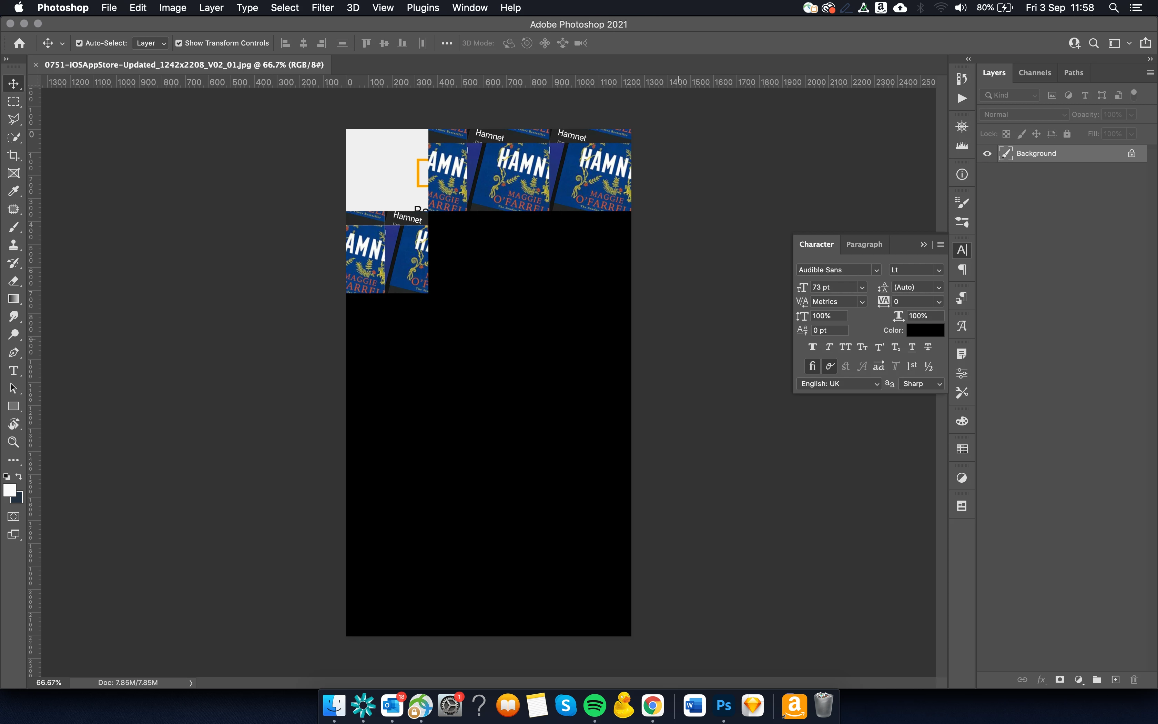
Task: Open the Audible Sans font family dropdown
Action: tap(876, 270)
